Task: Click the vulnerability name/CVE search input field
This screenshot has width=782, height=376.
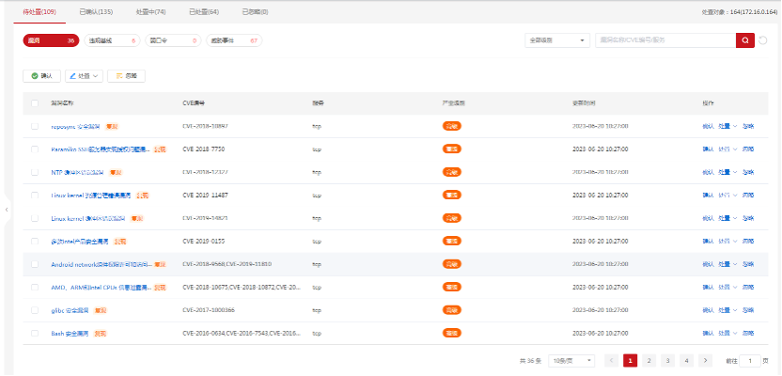Action: (663, 40)
